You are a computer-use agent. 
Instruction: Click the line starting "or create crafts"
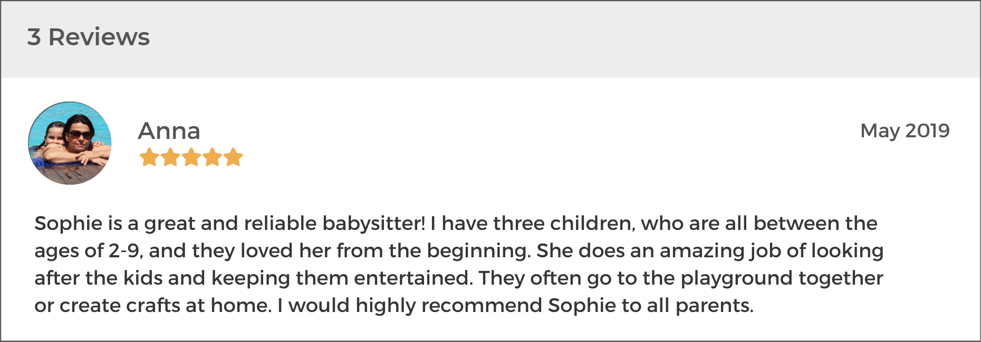[394, 306]
